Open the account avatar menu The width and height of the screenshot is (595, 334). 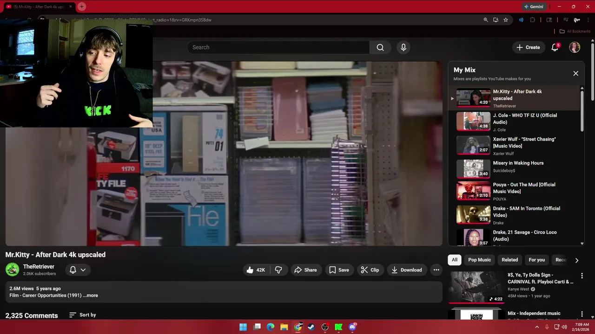575,47
